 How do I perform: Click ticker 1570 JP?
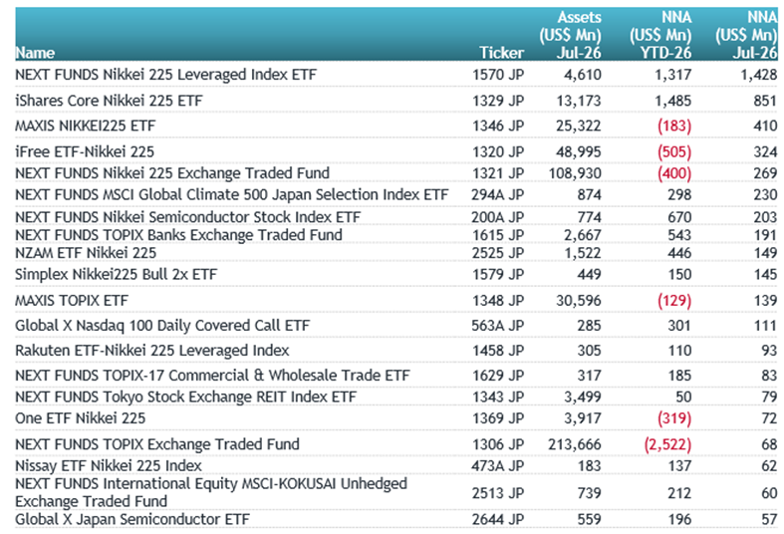(498, 75)
